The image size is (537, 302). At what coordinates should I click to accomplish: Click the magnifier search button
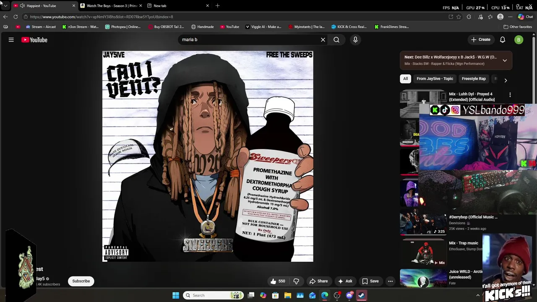point(336,40)
